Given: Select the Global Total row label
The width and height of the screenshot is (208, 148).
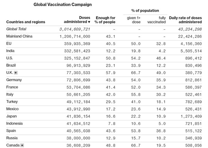Looking at the screenshot, I should 16,29.
